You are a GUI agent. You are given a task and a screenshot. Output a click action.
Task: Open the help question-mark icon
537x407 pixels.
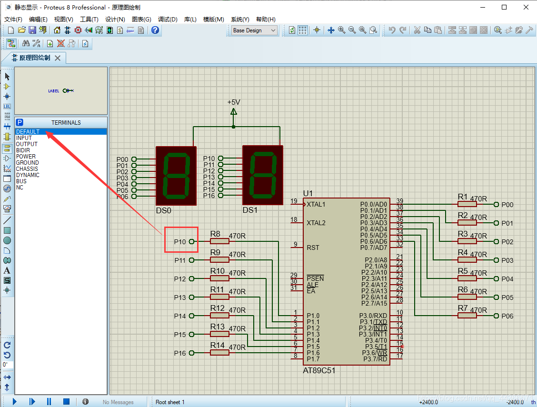(155, 30)
